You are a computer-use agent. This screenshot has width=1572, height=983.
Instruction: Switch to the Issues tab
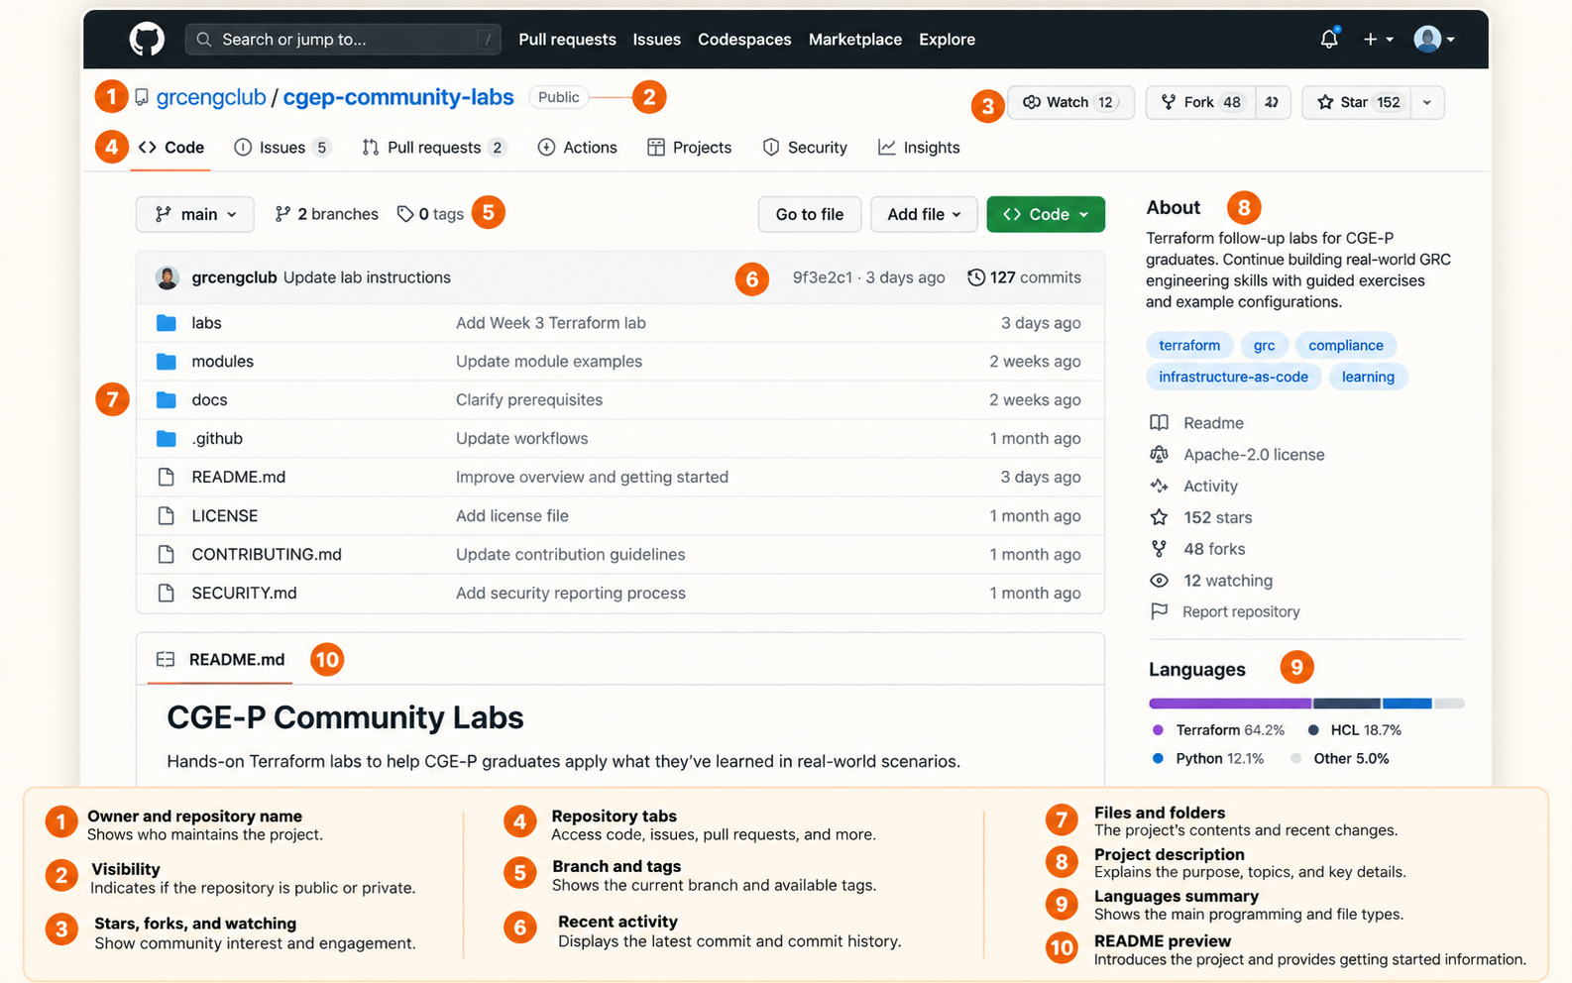(x=281, y=148)
